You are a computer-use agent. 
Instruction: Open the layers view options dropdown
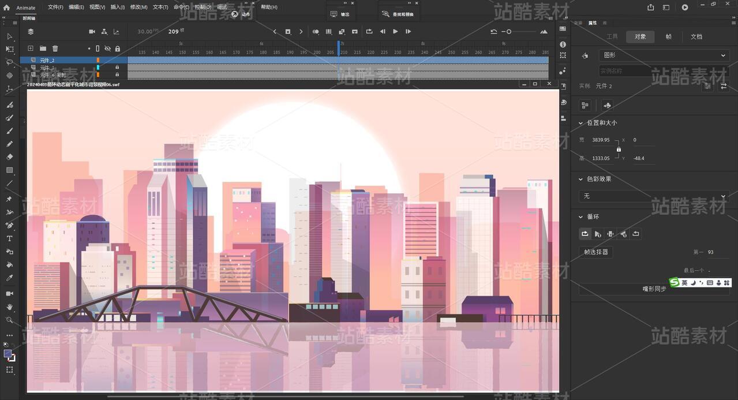[x=31, y=31]
